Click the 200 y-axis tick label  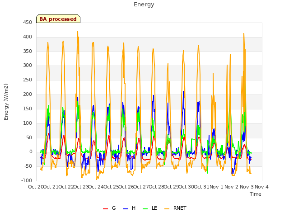click(28, 94)
